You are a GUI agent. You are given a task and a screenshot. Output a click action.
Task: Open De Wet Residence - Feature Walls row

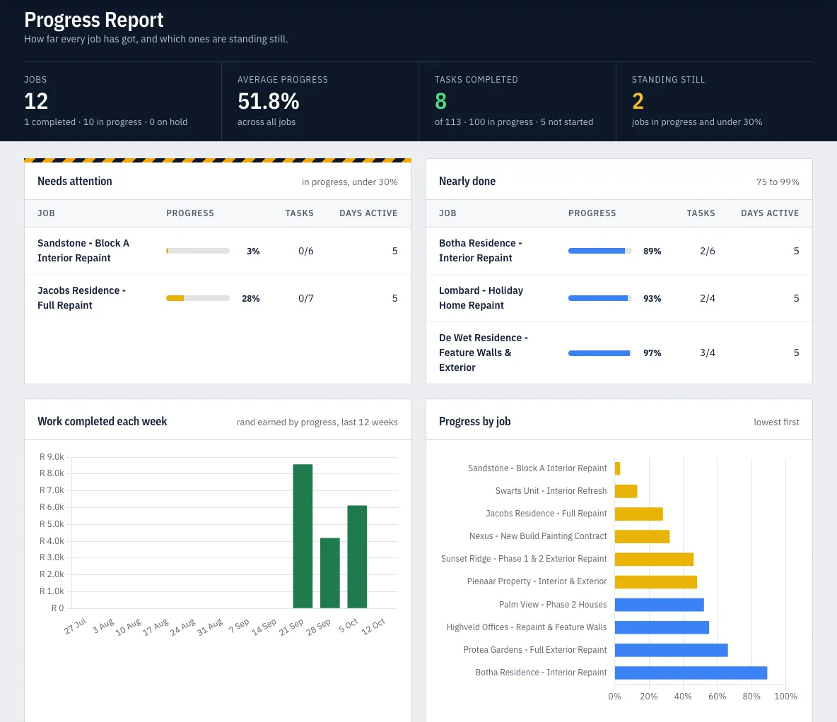[619, 353]
